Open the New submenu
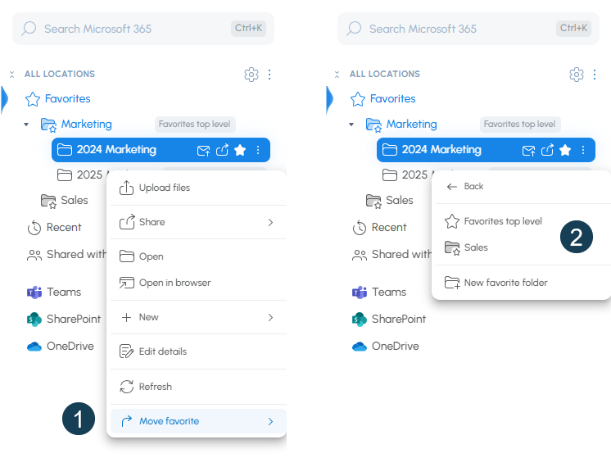The image size is (611, 467). 198,317
